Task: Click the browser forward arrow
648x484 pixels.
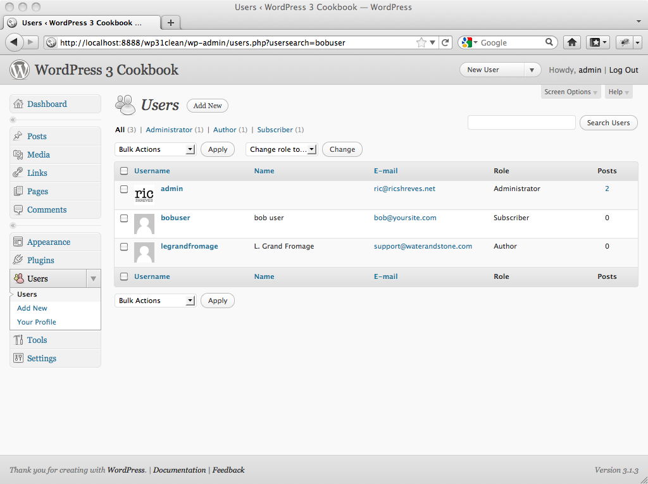Action: point(30,42)
